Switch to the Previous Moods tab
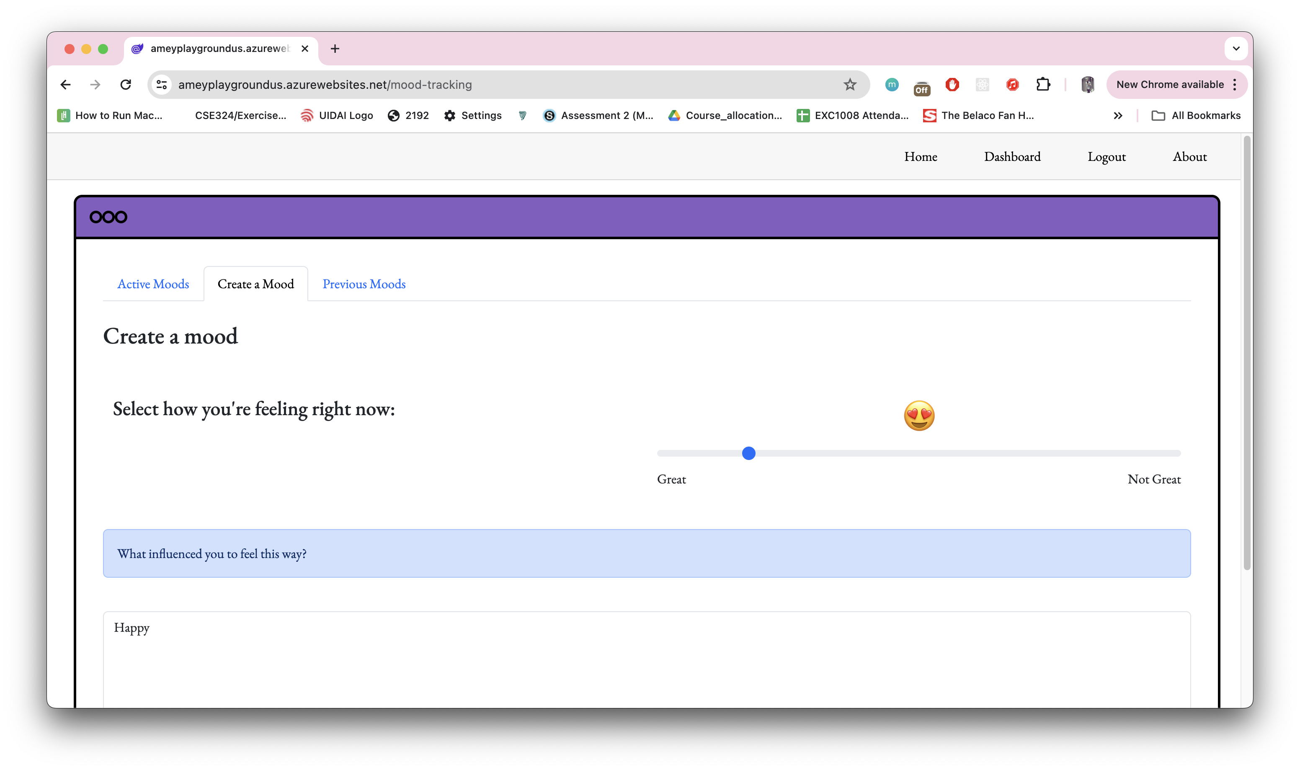The height and width of the screenshot is (770, 1300). click(x=364, y=284)
